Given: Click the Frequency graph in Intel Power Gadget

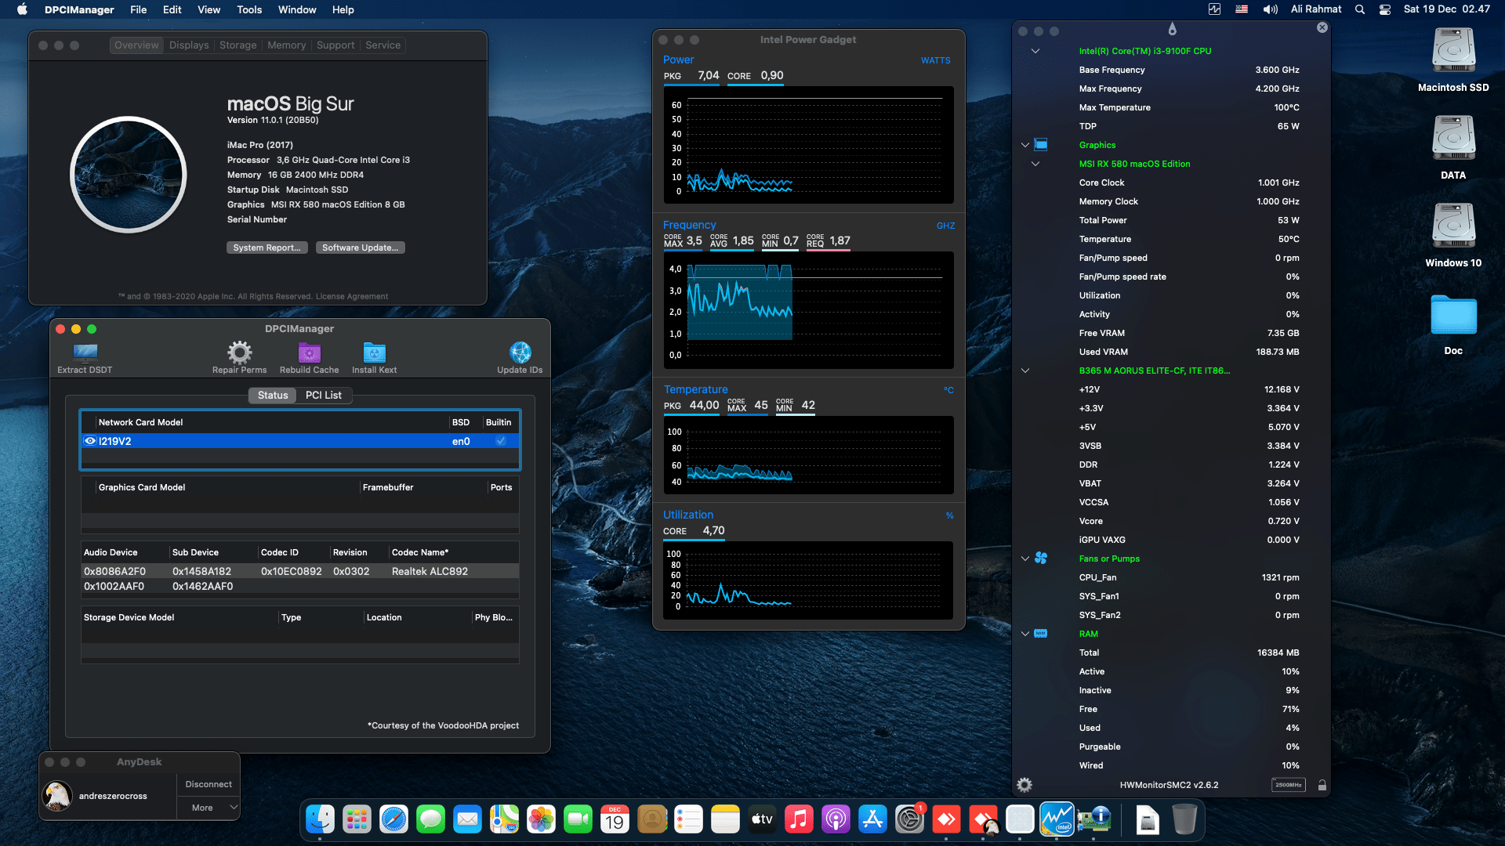Looking at the screenshot, I should (x=808, y=310).
